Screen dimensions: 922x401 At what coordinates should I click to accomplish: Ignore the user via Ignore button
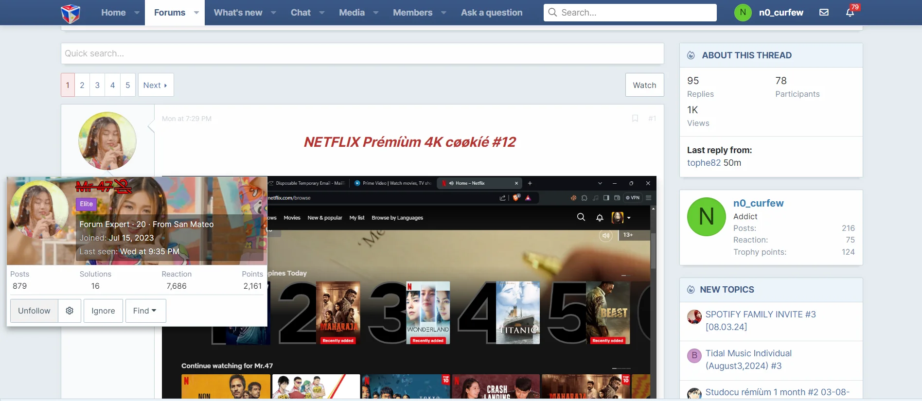pyautogui.click(x=103, y=311)
